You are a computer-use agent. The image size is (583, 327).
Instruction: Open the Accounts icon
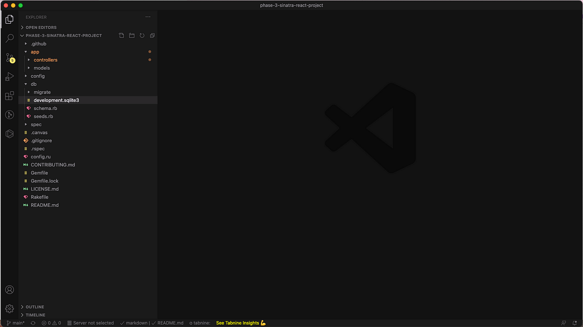point(9,290)
